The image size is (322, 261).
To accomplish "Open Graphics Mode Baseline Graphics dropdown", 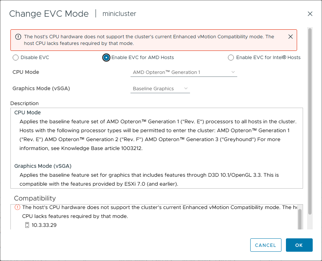I will [x=160, y=89].
